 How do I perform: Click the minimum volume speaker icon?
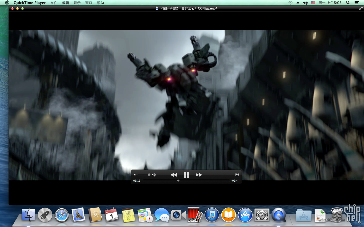(135, 175)
